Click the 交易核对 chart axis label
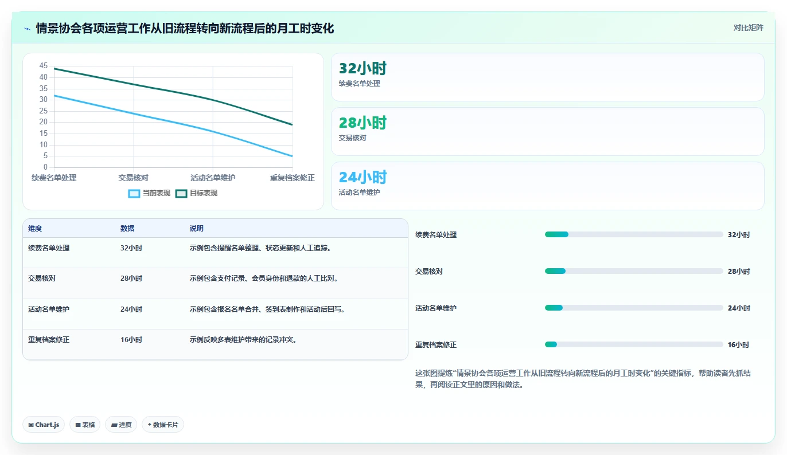 click(133, 178)
